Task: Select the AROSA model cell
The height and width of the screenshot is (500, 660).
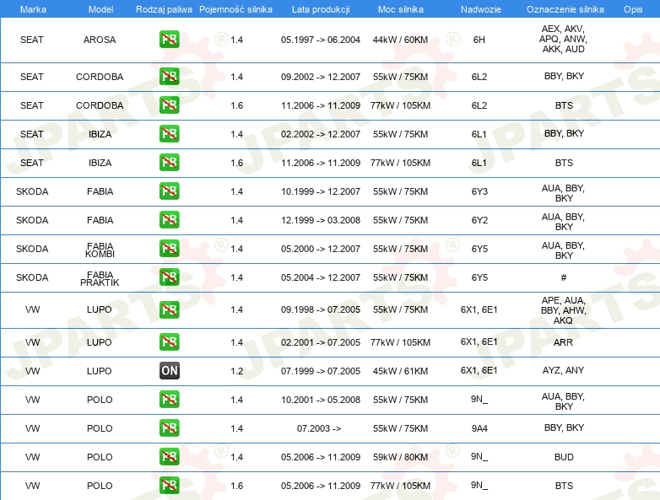Action: click(x=100, y=40)
